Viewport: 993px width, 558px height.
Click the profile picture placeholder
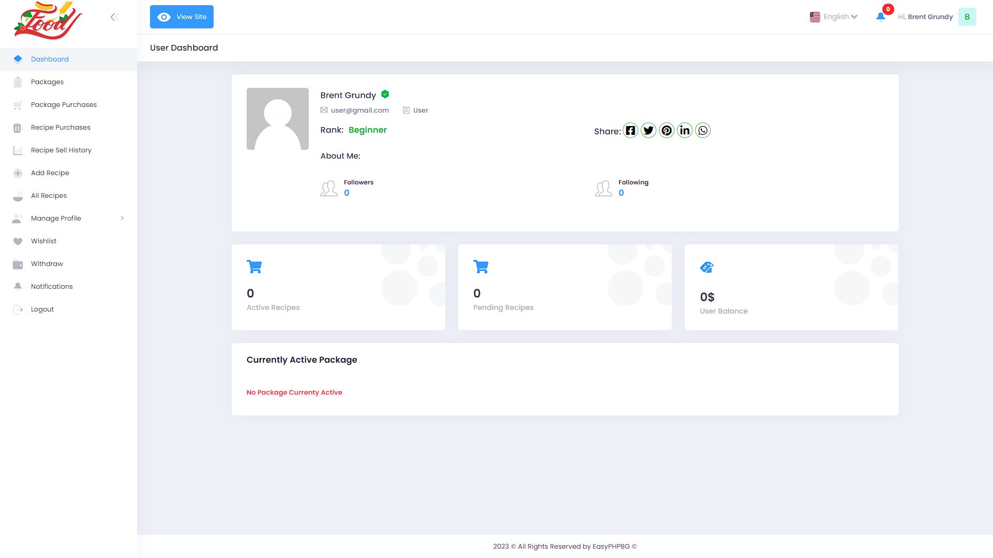pos(278,119)
